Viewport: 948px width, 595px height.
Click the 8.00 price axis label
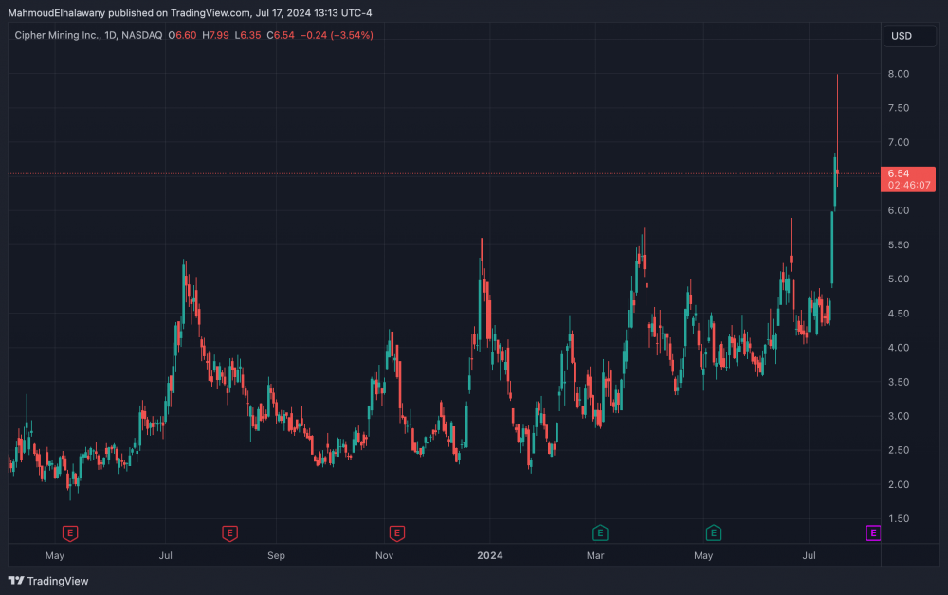899,74
